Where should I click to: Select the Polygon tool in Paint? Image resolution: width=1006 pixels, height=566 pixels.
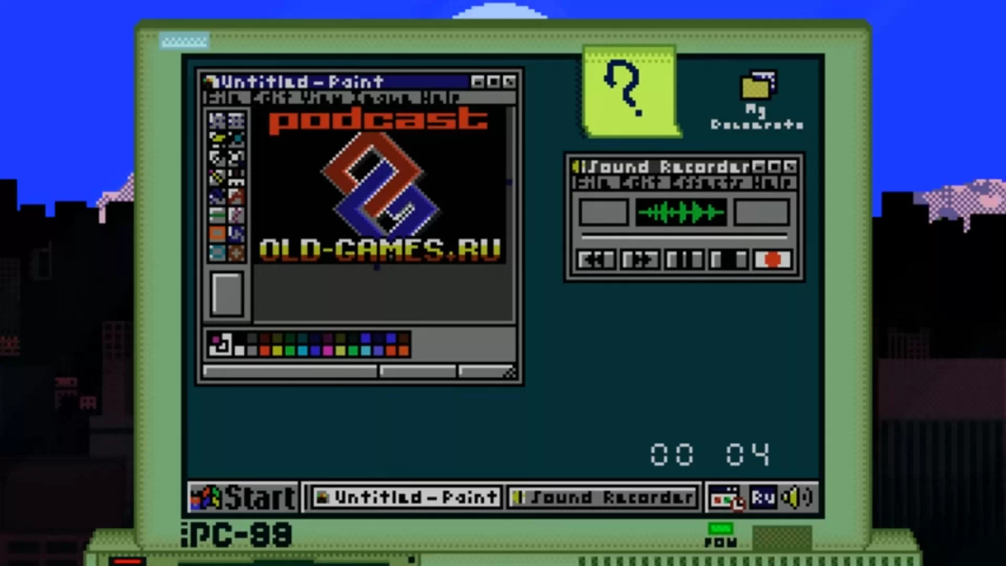(236, 234)
